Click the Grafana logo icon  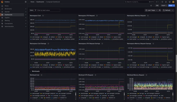[x=2, y=2]
